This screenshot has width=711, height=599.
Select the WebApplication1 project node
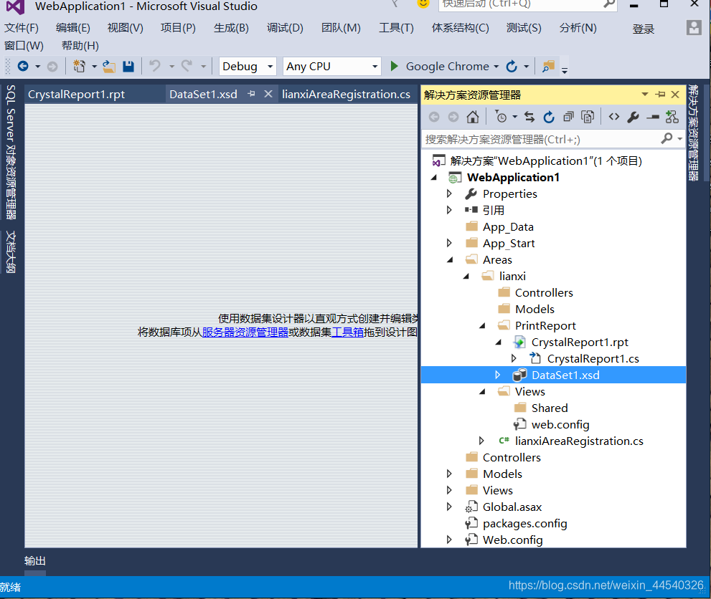tap(513, 177)
